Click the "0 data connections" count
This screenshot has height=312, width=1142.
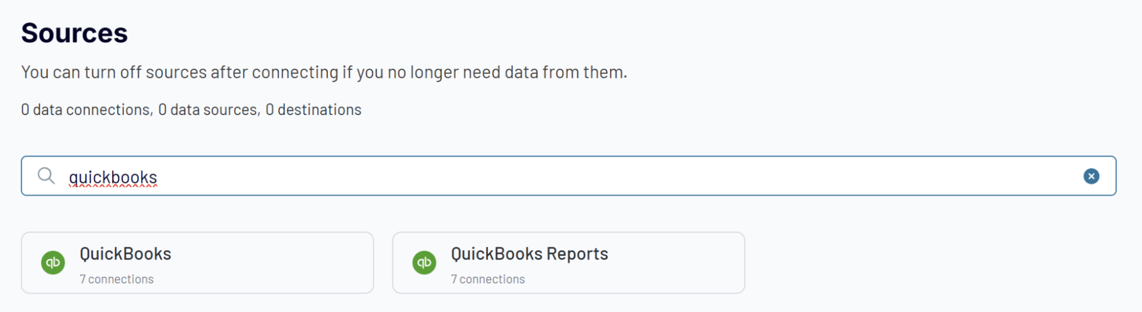[x=86, y=110]
